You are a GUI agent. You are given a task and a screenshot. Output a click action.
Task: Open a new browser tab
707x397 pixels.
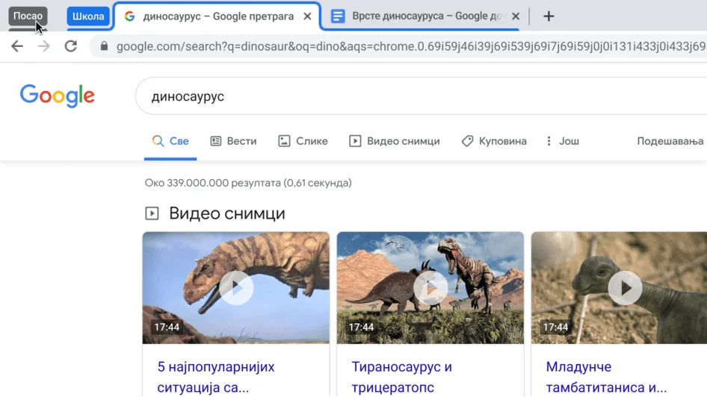(549, 16)
